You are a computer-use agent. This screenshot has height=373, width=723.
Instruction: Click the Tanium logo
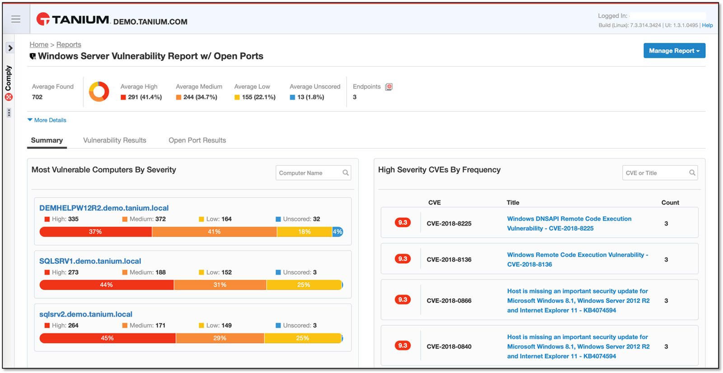tap(73, 19)
